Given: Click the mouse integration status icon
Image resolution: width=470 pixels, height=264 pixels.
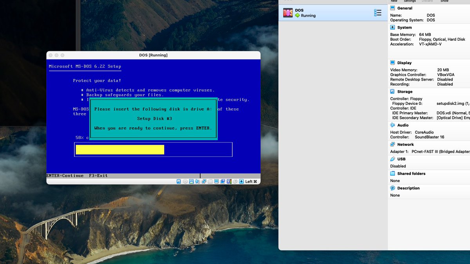Looking at the screenshot, I should [x=235, y=181].
